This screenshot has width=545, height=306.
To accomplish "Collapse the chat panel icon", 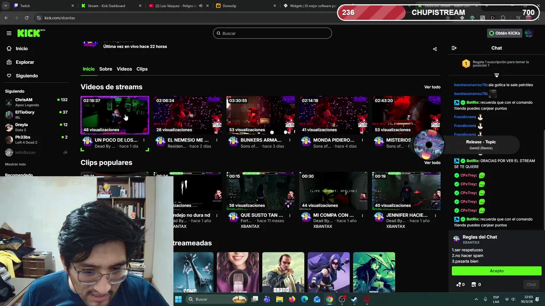I will (x=454, y=48).
